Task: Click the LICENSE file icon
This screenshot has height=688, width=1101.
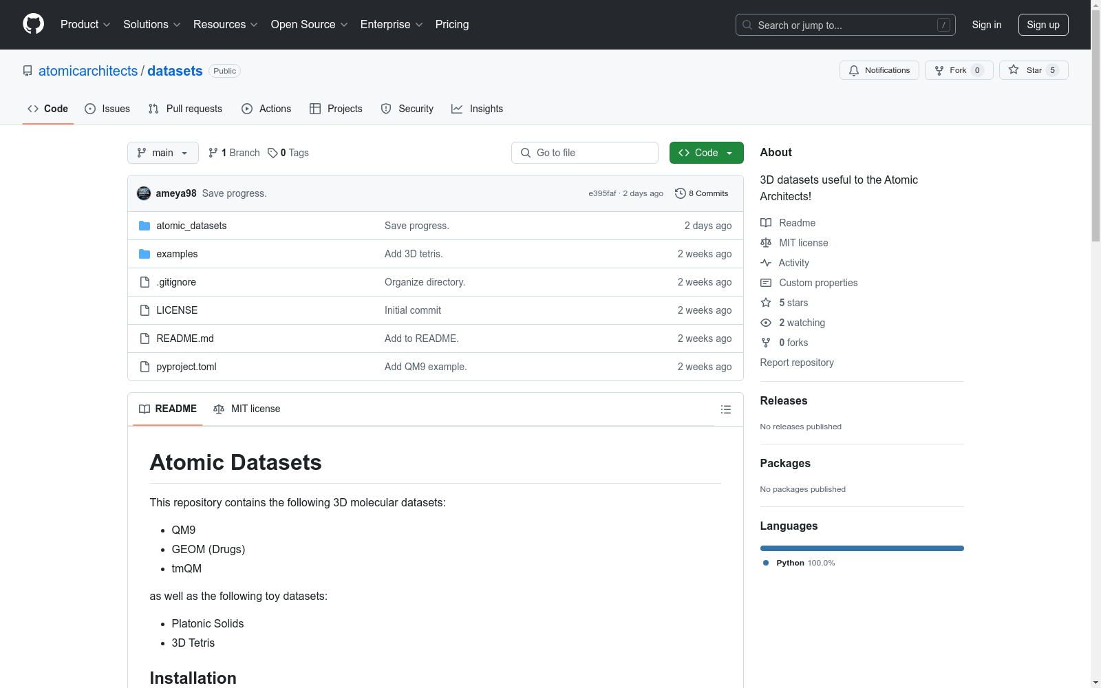Action: click(x=145, y=310)
